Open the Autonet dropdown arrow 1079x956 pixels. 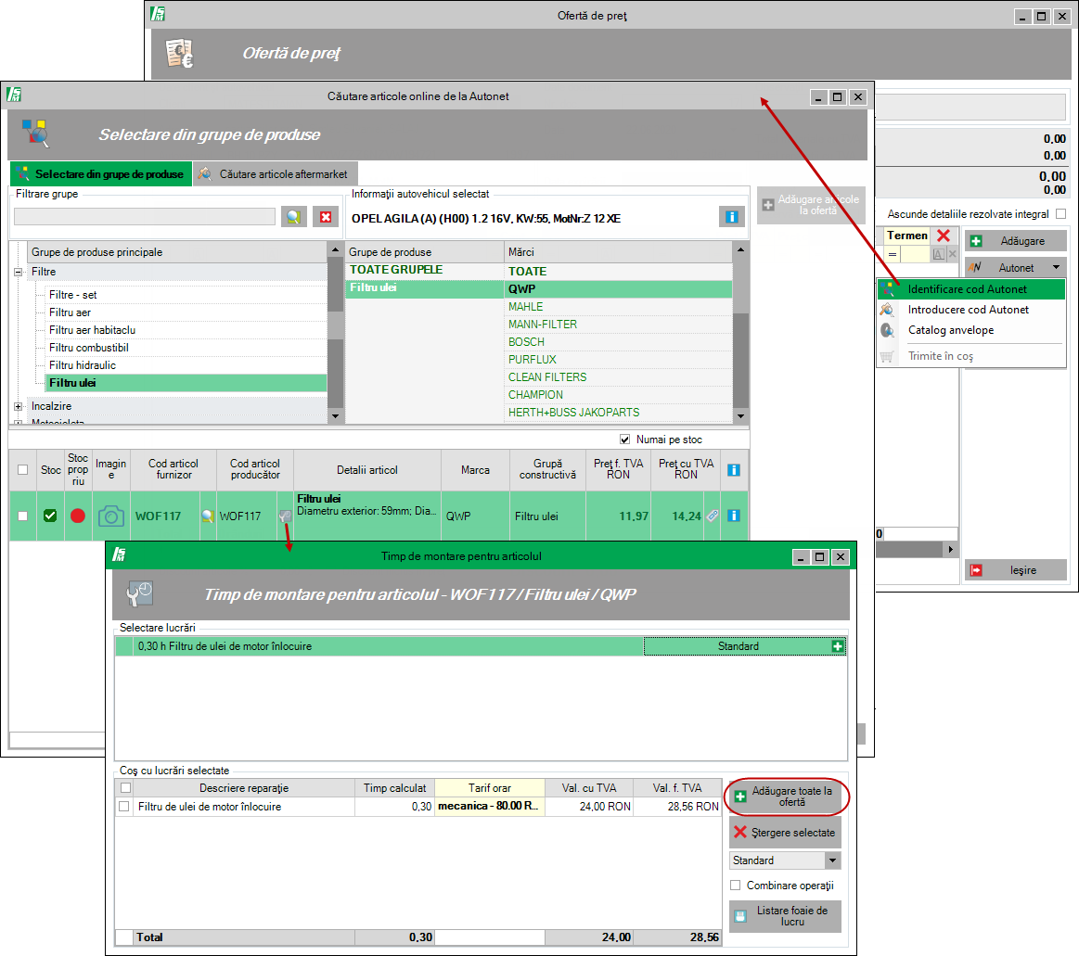(1057, 268)
